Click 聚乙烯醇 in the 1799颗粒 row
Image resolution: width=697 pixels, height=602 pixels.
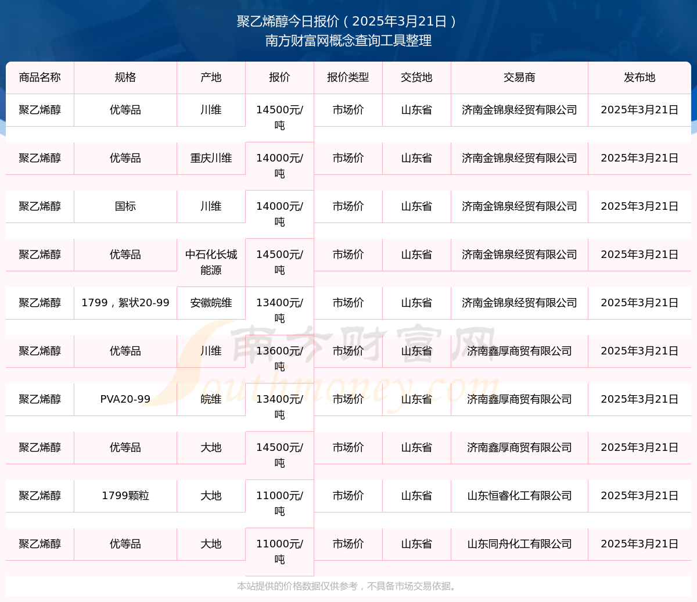(39, 496)
